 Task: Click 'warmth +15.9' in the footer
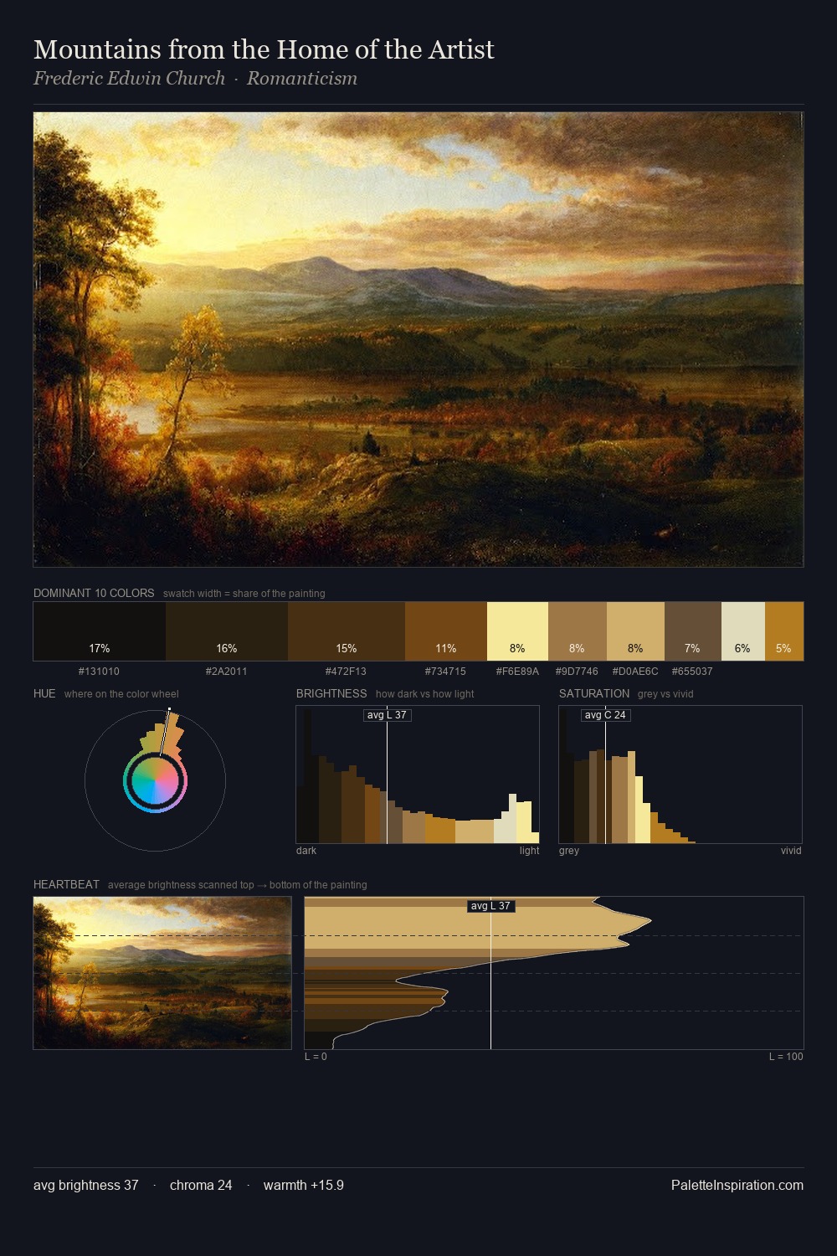(304, 1186)
